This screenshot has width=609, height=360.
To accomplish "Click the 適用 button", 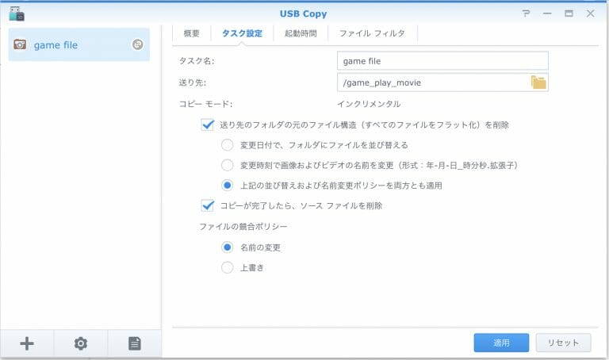I will (501, 343).
